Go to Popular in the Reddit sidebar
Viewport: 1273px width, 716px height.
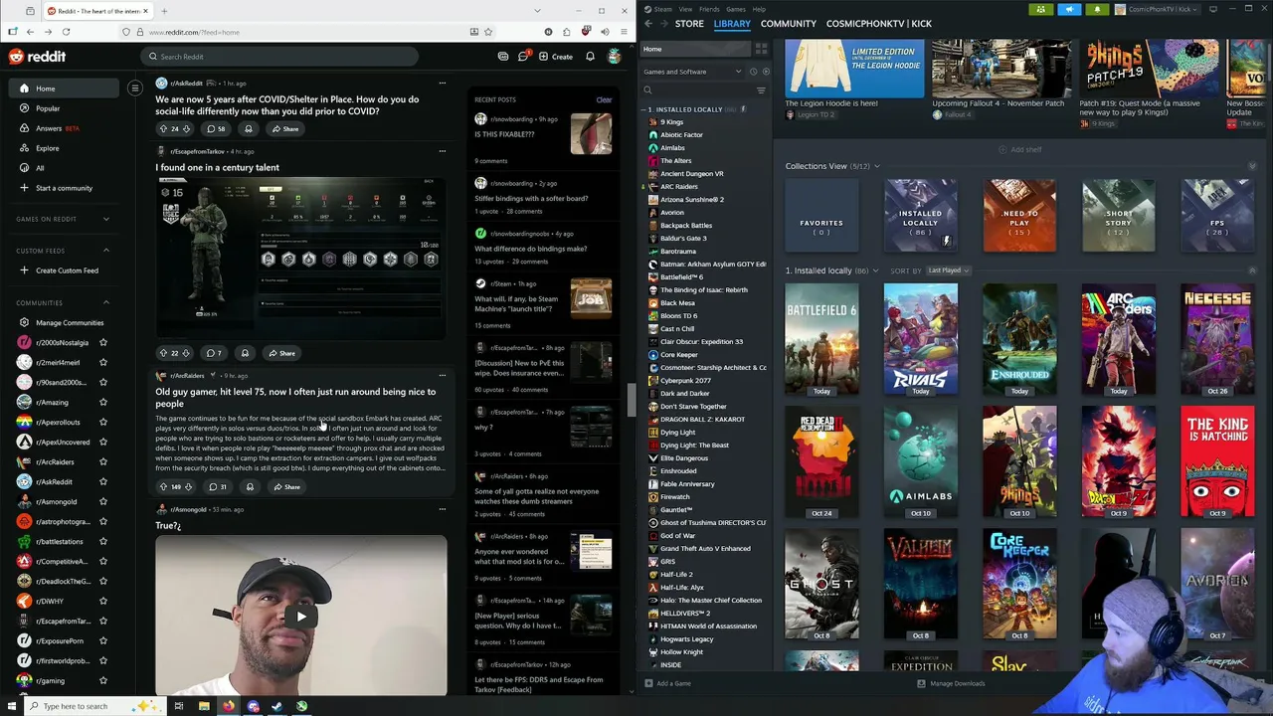[48, 108]
